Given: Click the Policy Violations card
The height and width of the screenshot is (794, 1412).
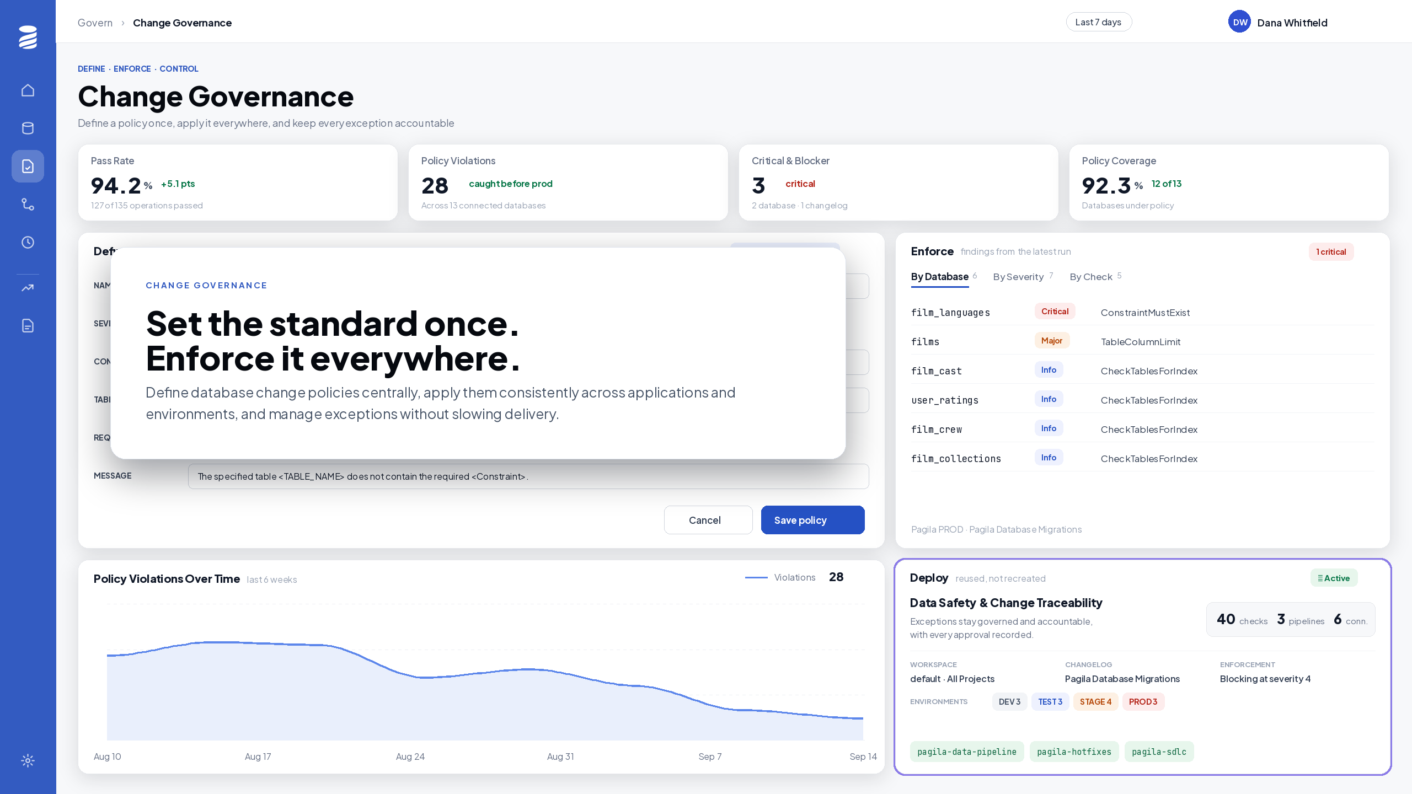Looking at the screenshot, I should pyautogui.click(x=568, y=183).
